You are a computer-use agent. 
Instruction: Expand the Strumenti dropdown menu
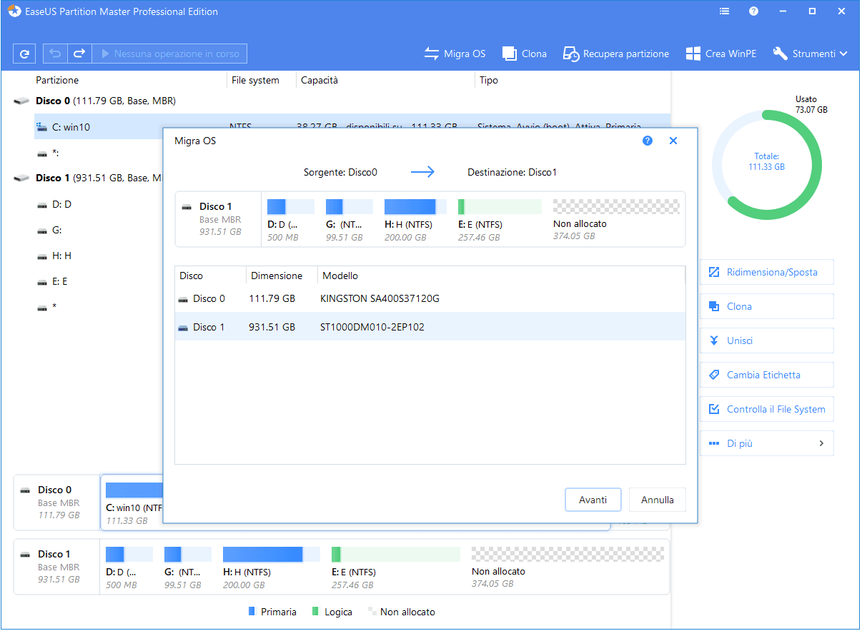(x=811, y=54)
